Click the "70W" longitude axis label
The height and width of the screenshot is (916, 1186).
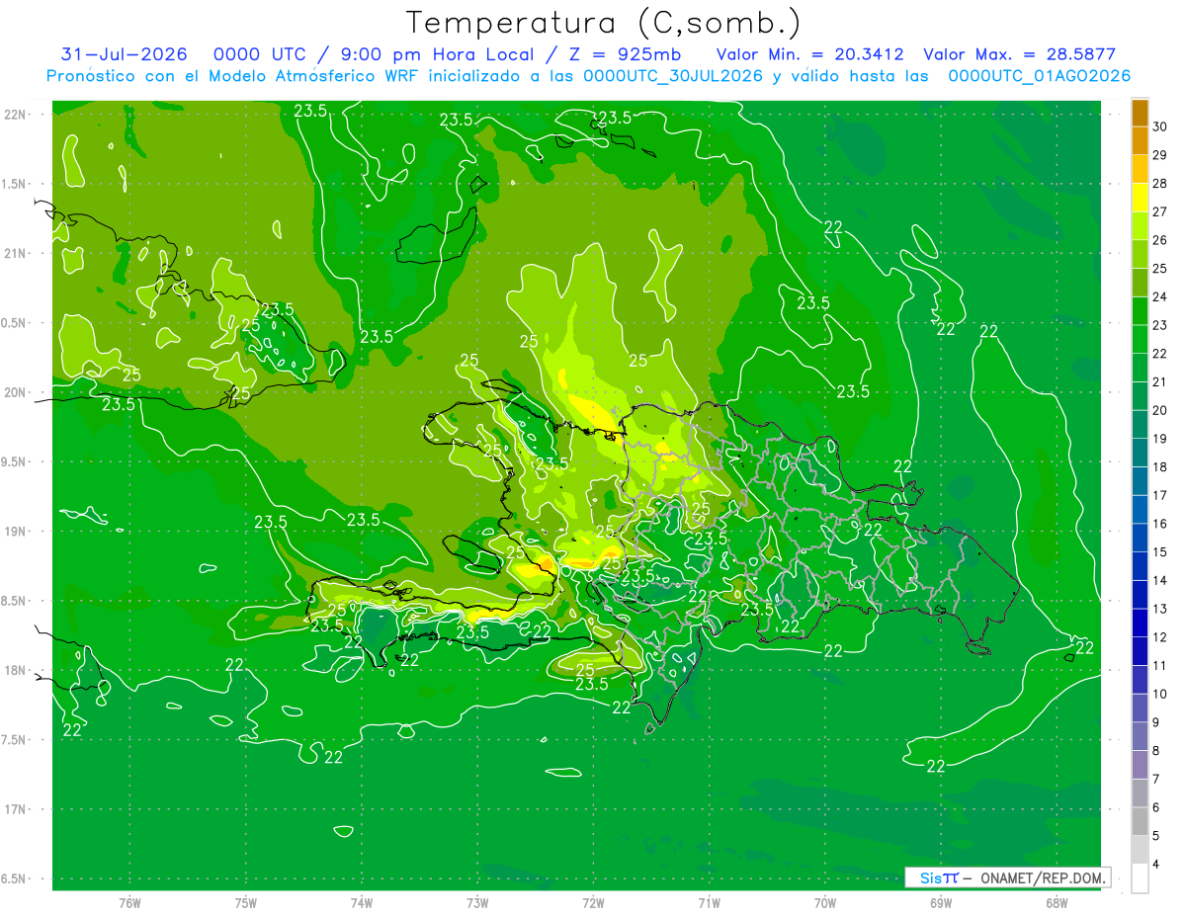[825, 903]
